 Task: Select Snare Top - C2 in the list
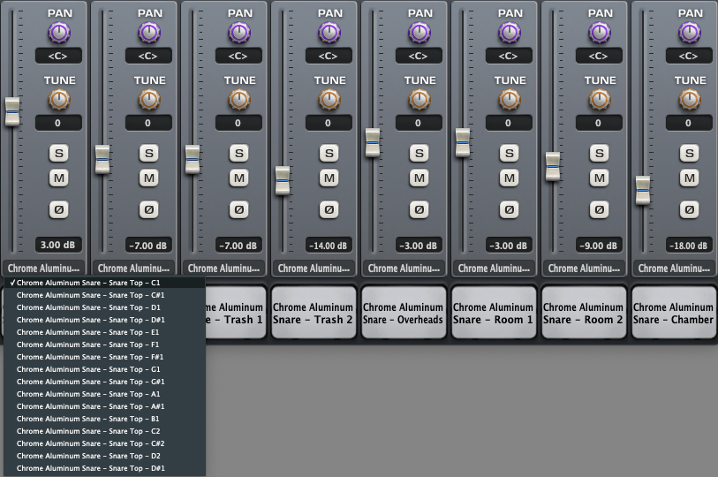[89, 431]
